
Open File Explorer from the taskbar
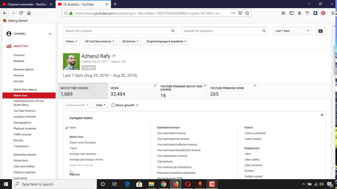click(151, 184)
